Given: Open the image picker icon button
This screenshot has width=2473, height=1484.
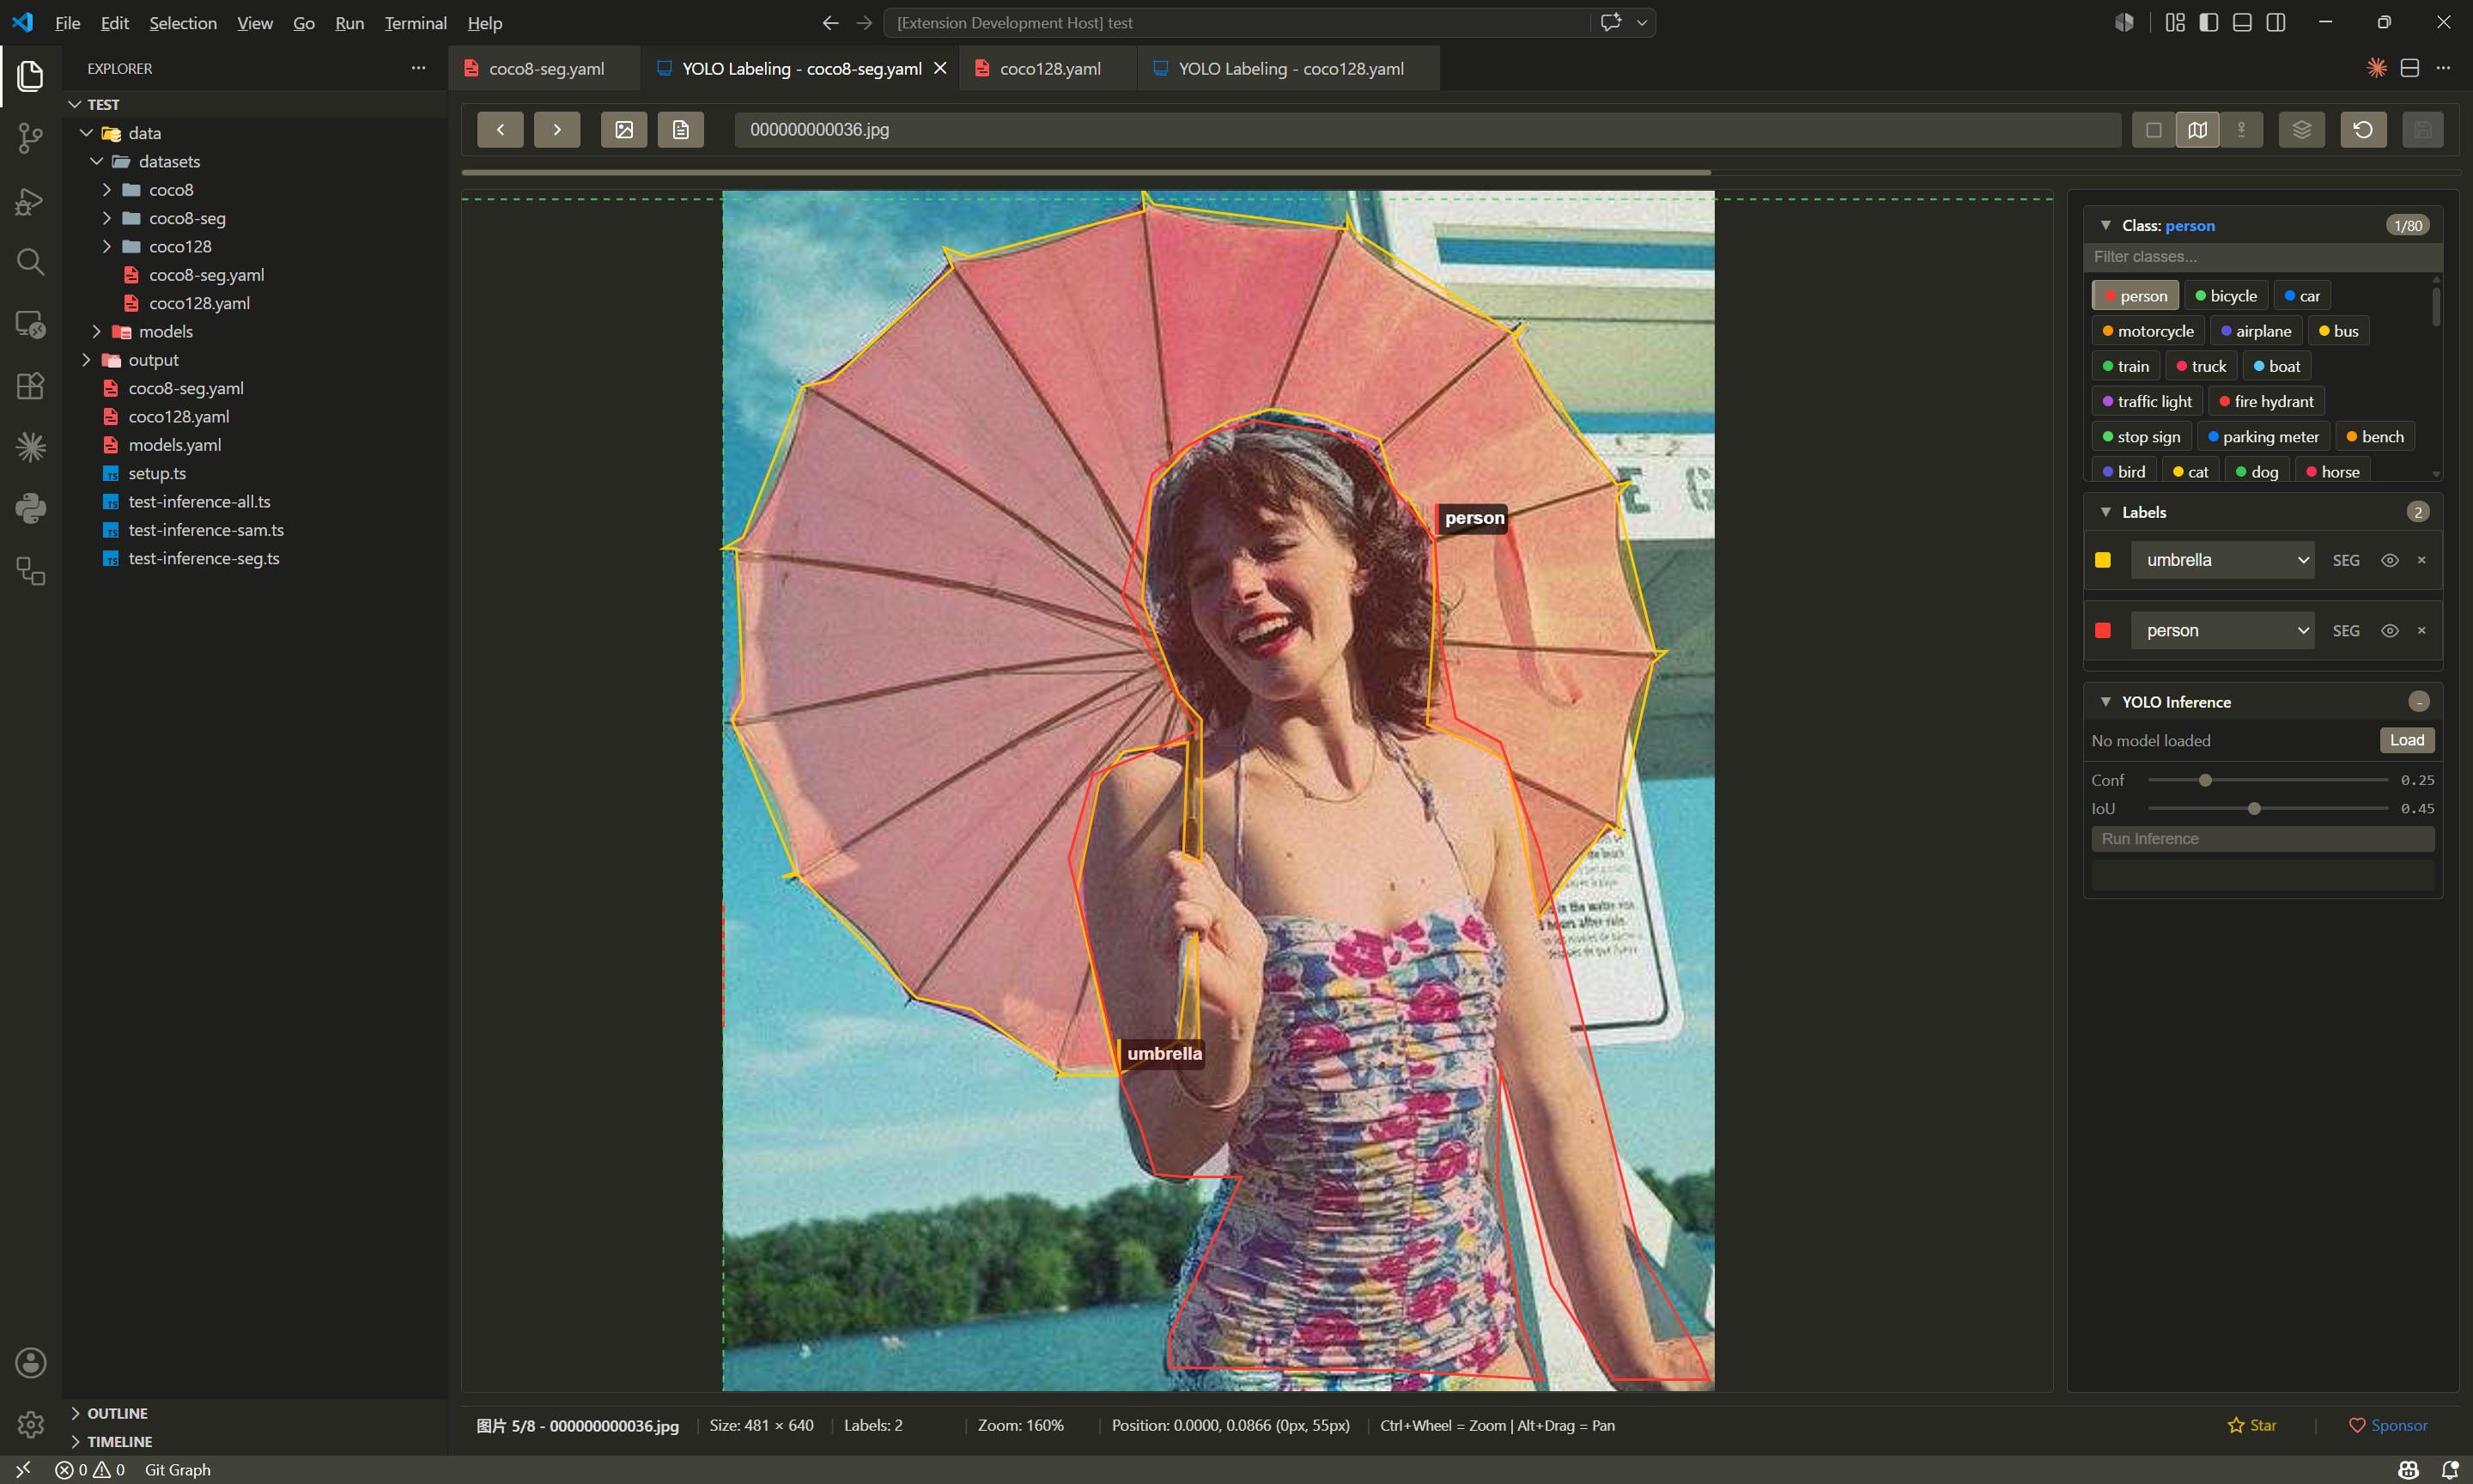Looking at the screenshot, I should click(623, 130).
